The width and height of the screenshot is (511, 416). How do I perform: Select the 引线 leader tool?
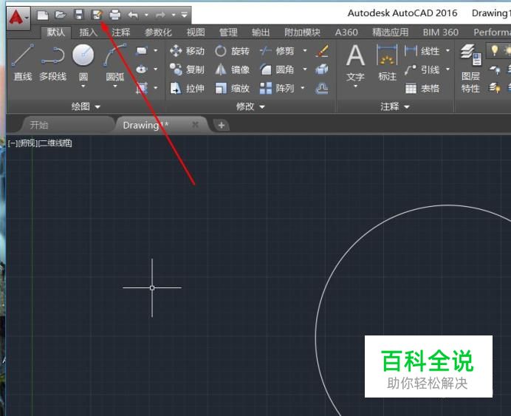[x=422, y=69]
